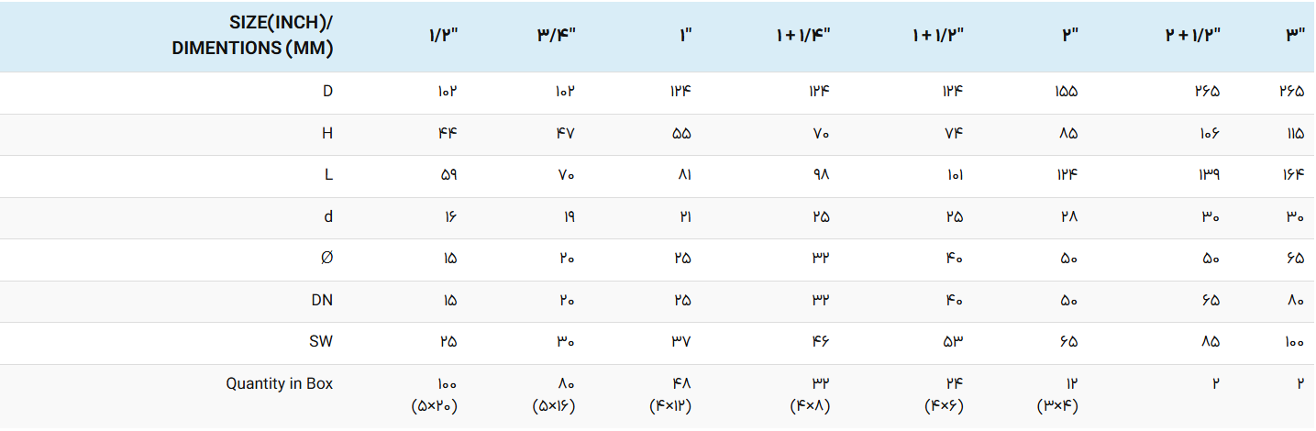Click the 2 + 1/2" column header
The width and height of the screenshot is (1316, 431).
tap(1193, 37)
